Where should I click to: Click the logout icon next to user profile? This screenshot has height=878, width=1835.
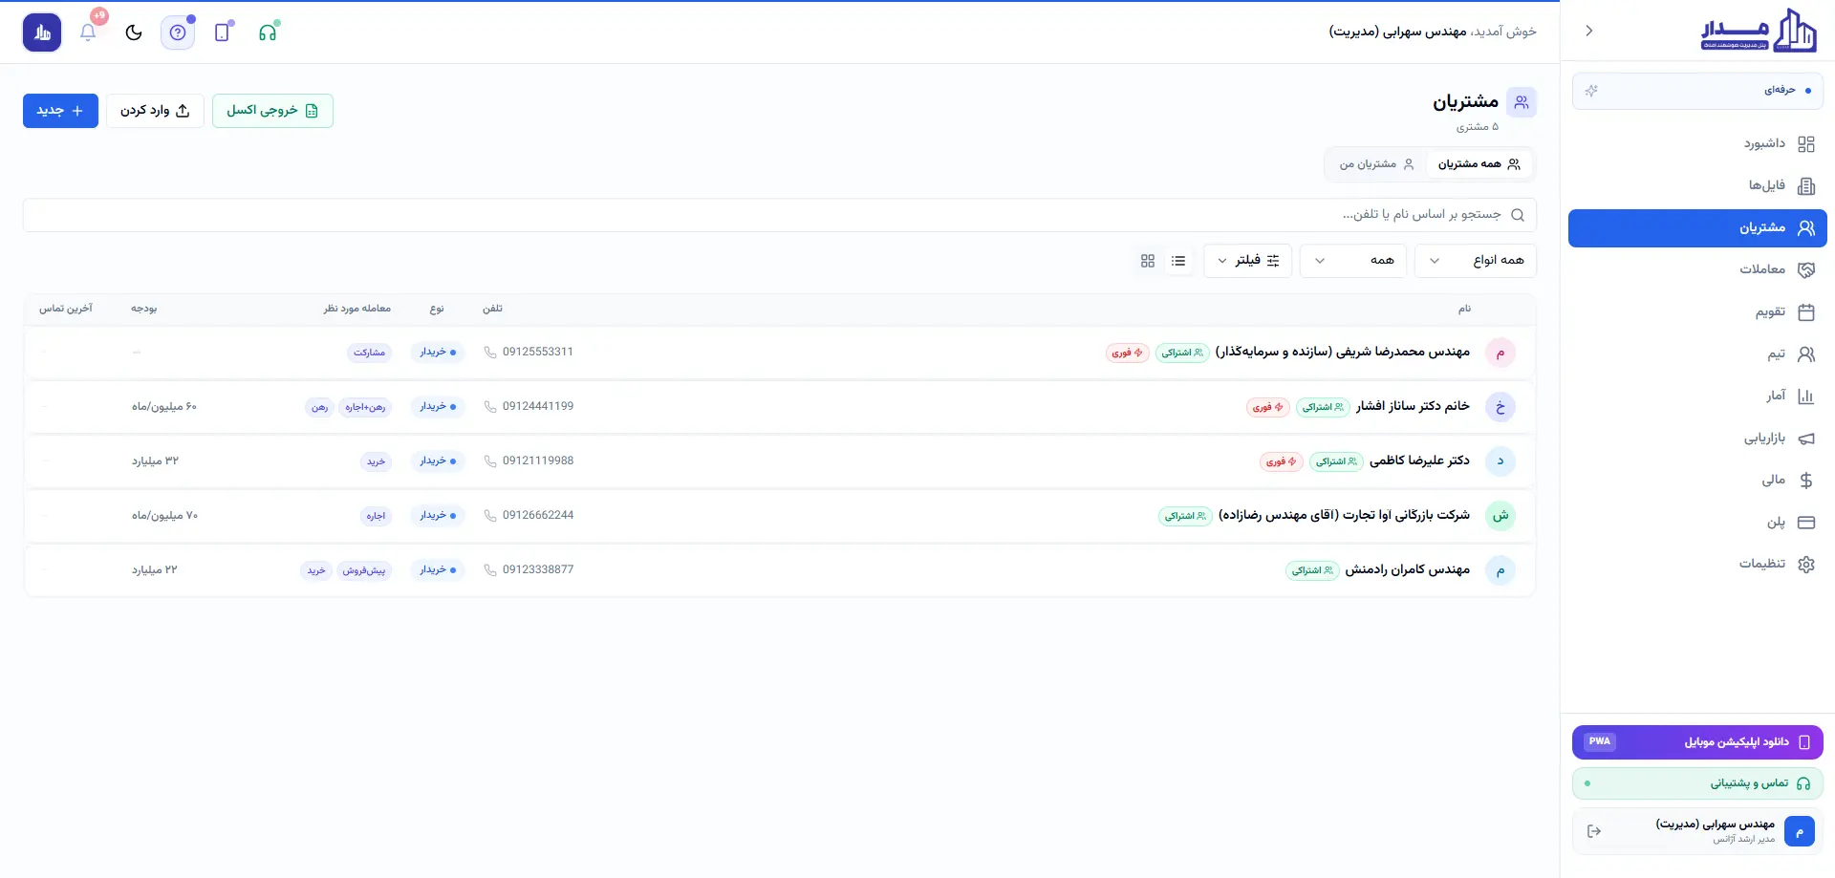1594,831
